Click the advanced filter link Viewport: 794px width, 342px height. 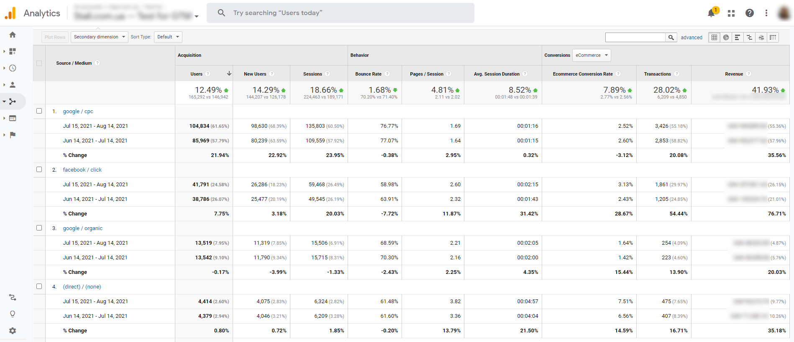692,37
